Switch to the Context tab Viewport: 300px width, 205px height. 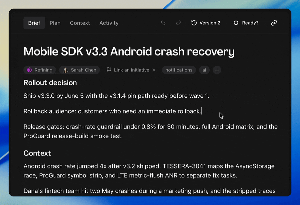tap(80, 23)
